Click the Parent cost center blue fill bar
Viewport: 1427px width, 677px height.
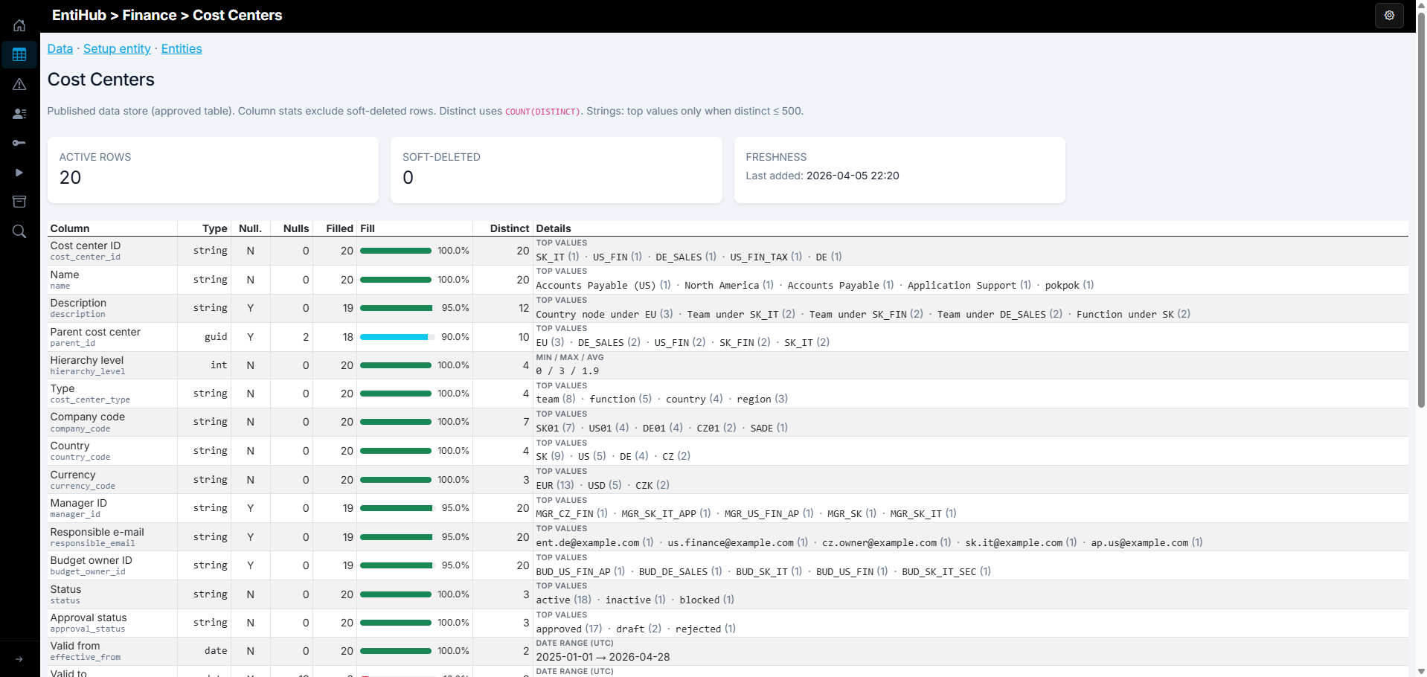pyautogui.click(x=396, y=337)
